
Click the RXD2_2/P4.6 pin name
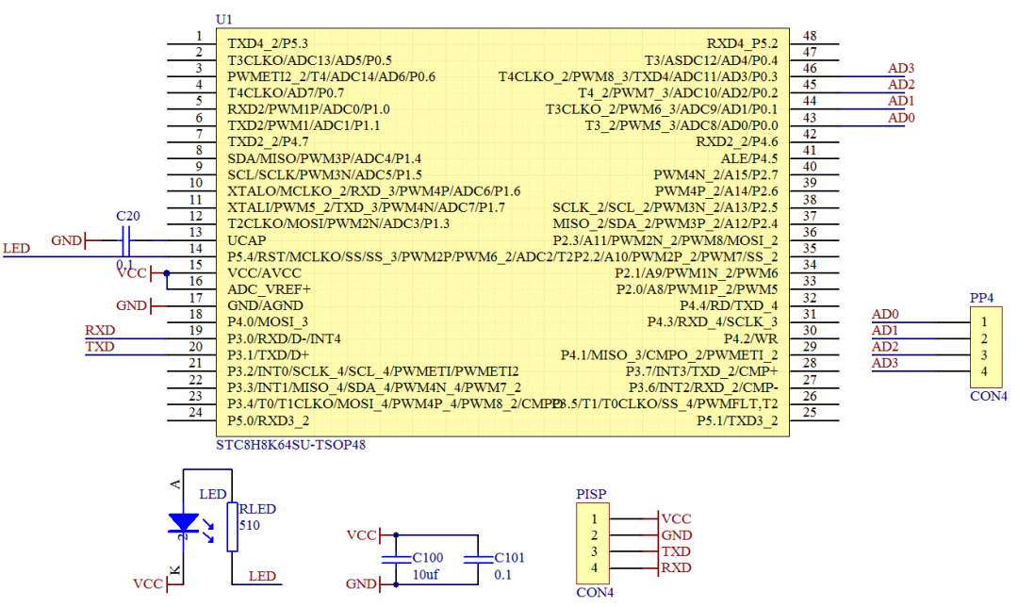click(737, 141)
